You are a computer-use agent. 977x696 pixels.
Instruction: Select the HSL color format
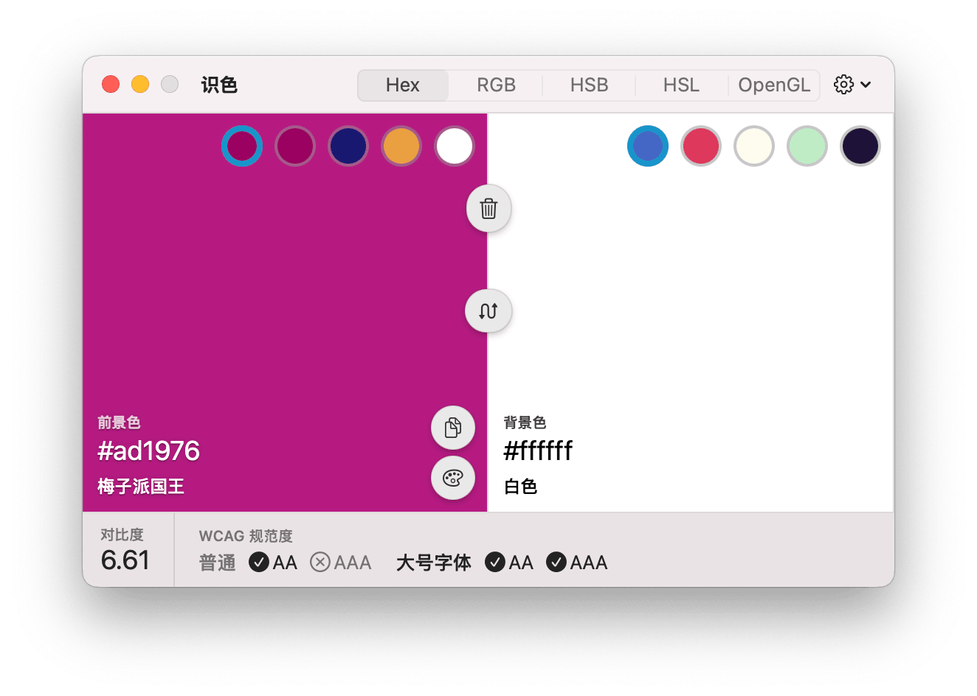[681, 86]
